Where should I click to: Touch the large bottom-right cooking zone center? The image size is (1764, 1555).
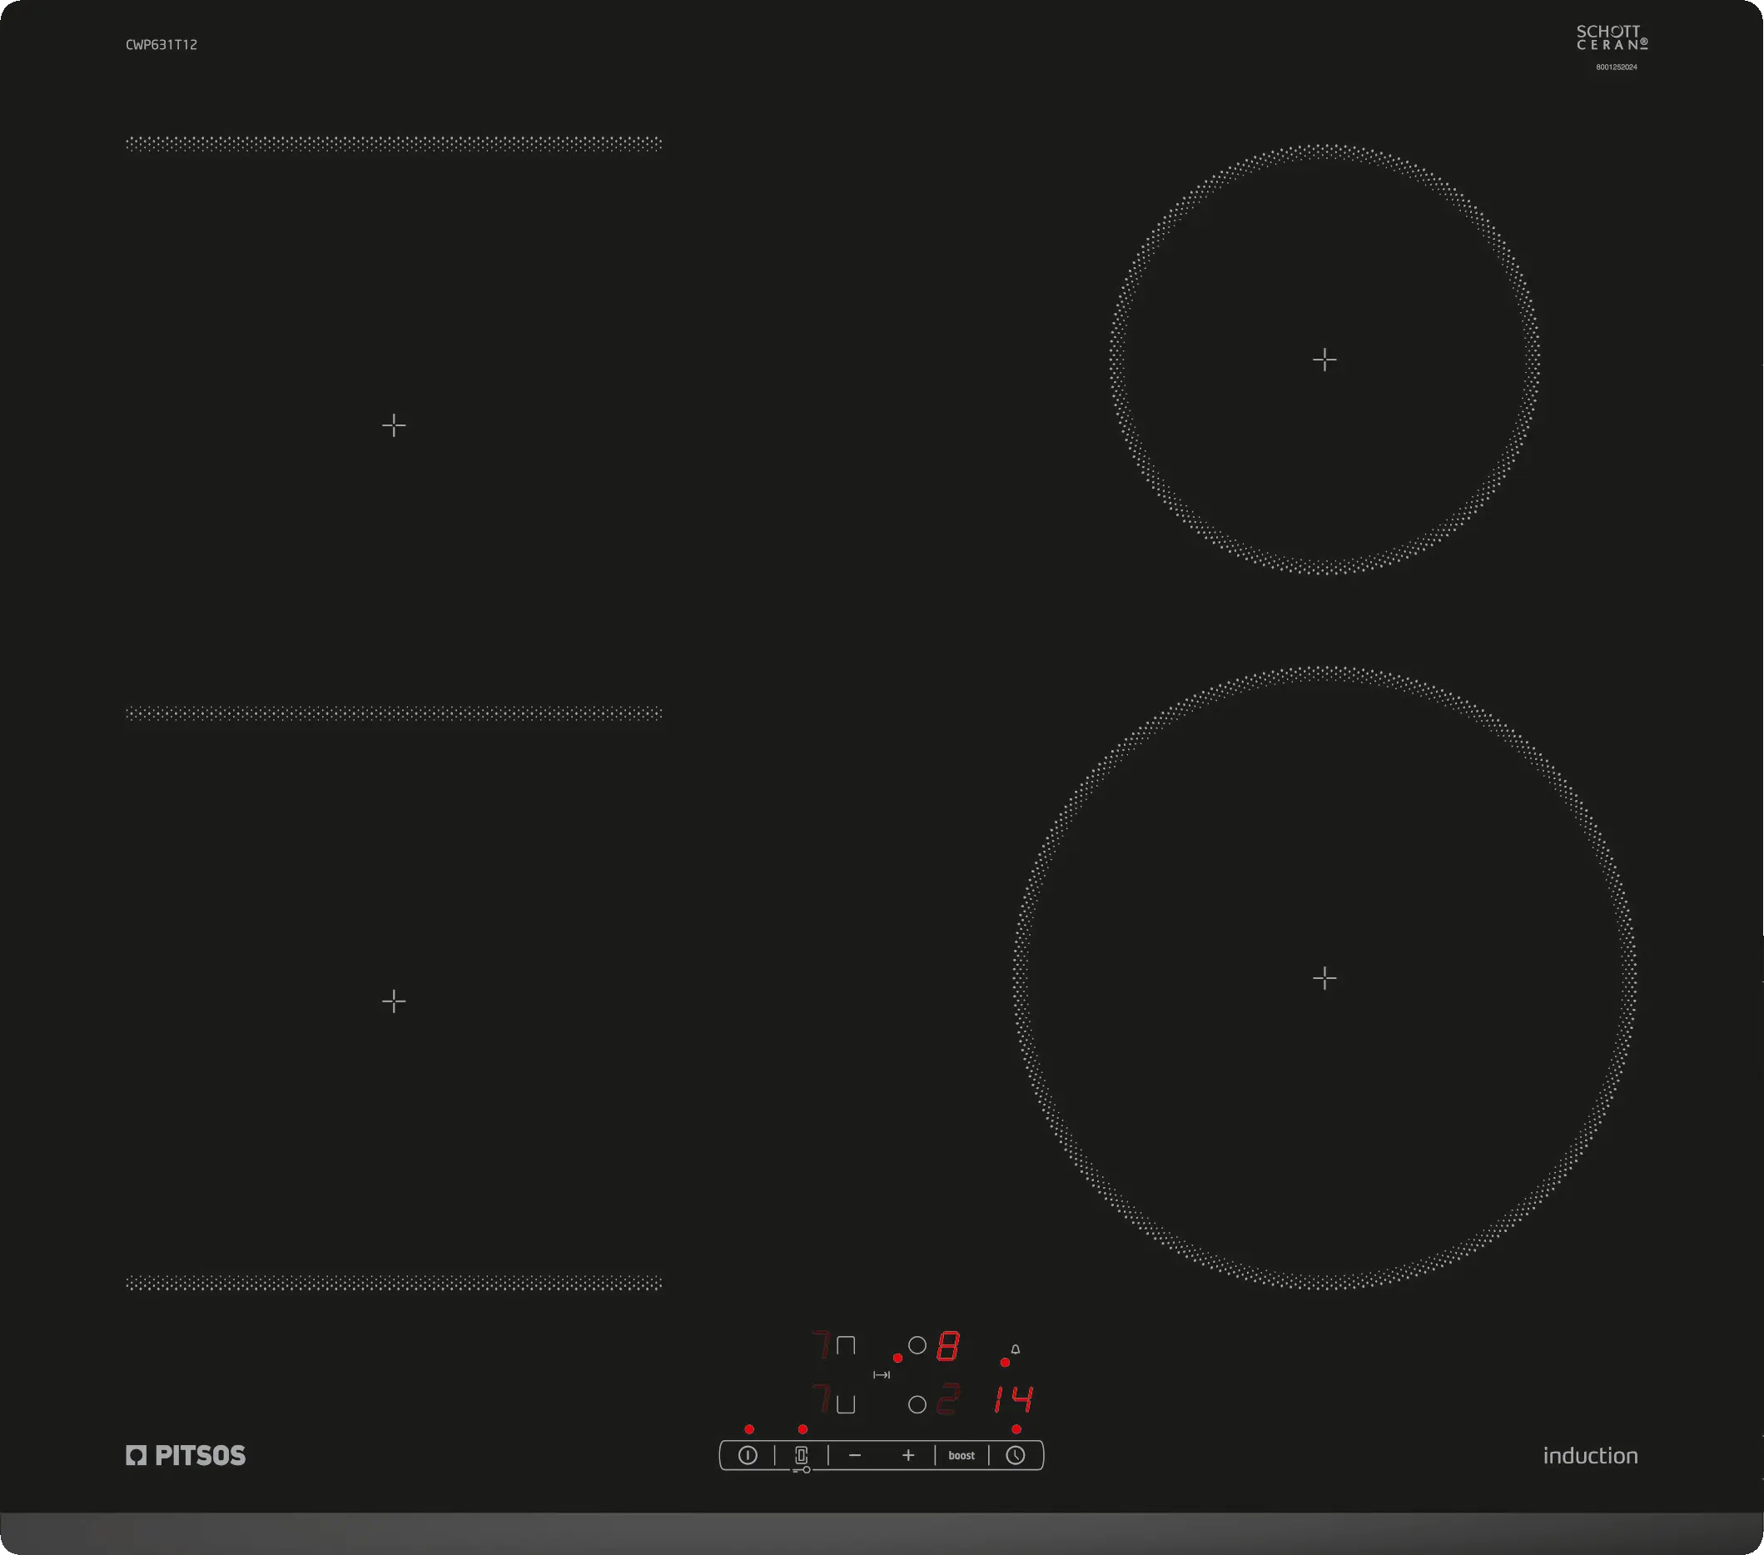click(1324, 977)
